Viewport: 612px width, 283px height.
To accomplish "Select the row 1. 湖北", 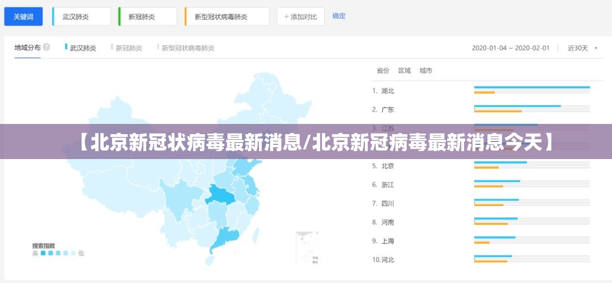I will coord(481,91).
